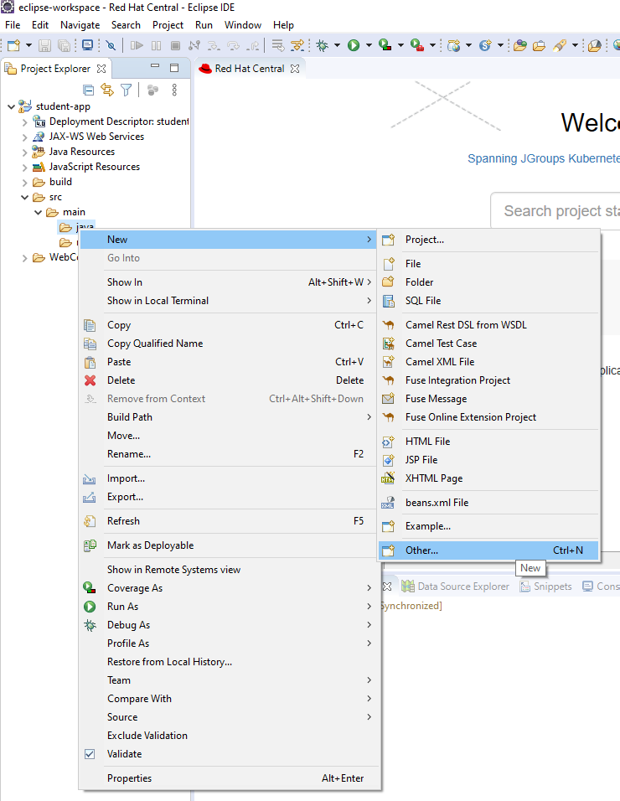Toggle Skip All Breakpoints icon
Viewport: 620px width, 801px height.
coord(111,45)
